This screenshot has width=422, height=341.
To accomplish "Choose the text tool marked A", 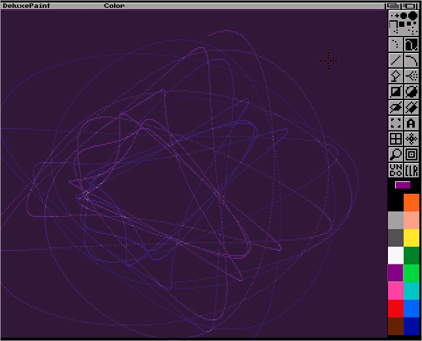I will point(412,123).
